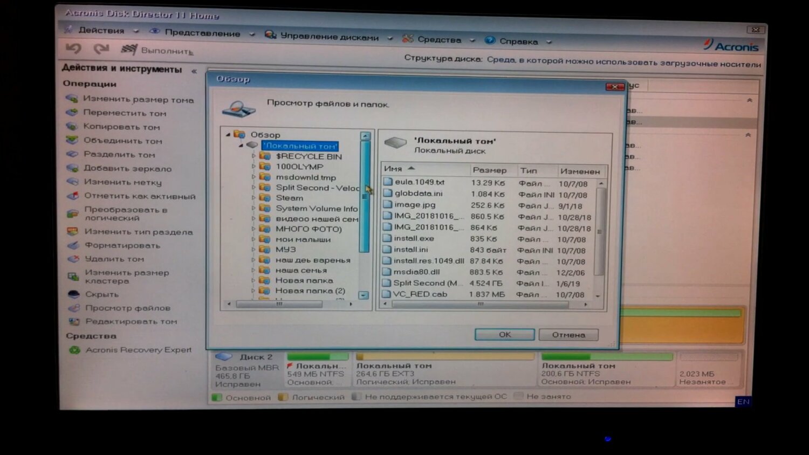This screenshot has width=809, height=455.
Task: Expand the 100OLYMP folder
Action: [253, 167]
